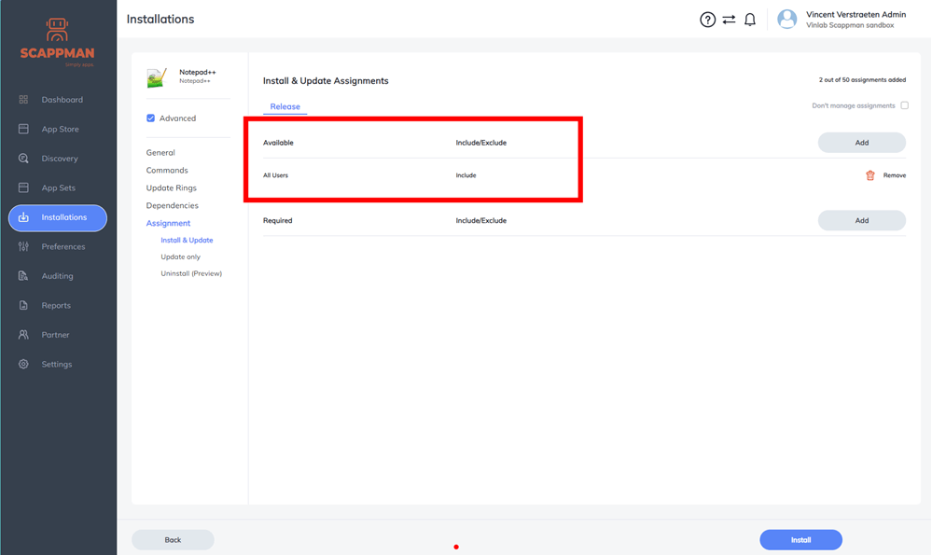Click the Vinlab Scappman sandbox label
Viewport: 932px width, 555px height.
850,25
